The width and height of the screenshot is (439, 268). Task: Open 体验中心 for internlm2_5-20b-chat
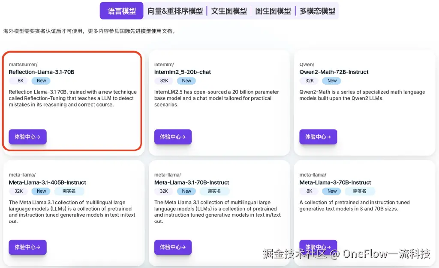click(173, 137)
